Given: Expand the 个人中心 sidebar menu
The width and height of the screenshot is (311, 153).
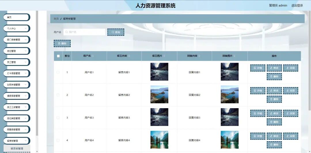Looking at the screenshot, I should click(x=17, y=28).
